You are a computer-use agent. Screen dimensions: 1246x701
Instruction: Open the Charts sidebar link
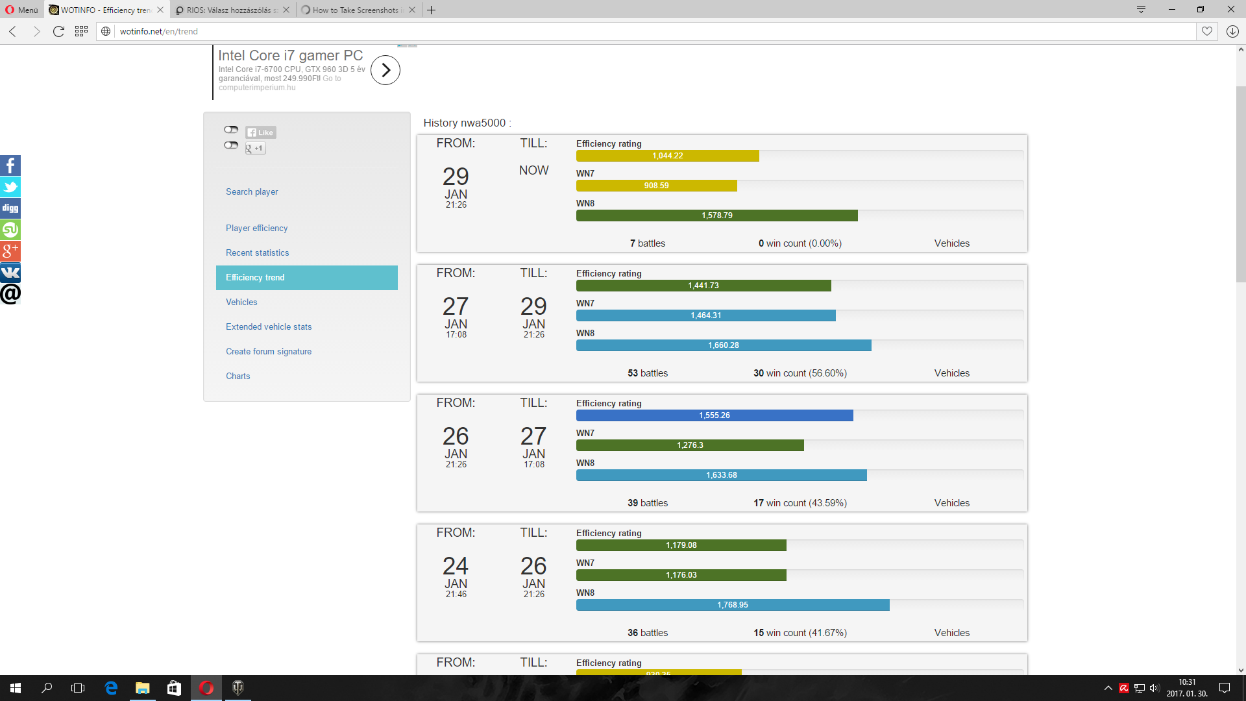[238, 376]
